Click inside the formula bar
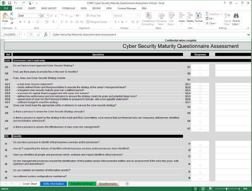 [149, 34]
